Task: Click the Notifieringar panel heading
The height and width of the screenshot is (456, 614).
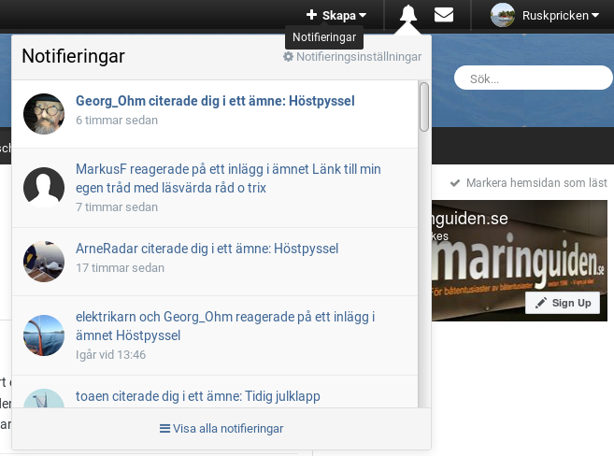Action: point(73,56)
